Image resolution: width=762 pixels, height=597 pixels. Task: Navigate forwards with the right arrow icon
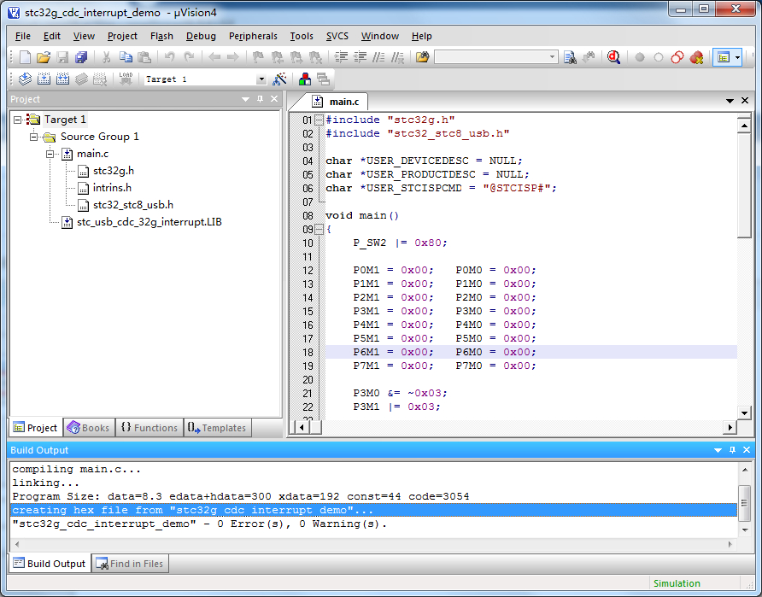(x=233, y=57)
